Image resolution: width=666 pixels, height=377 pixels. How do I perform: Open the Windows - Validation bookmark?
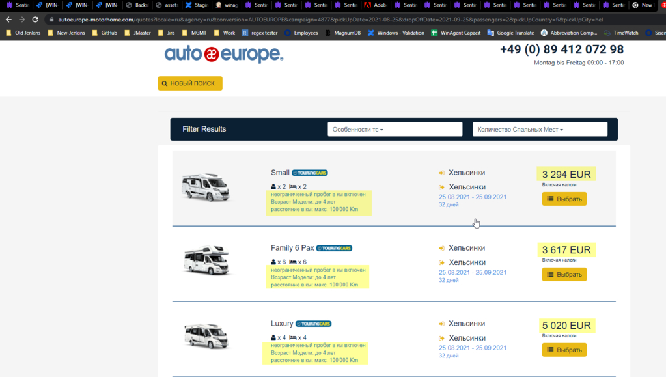click(x=396, y=33)
